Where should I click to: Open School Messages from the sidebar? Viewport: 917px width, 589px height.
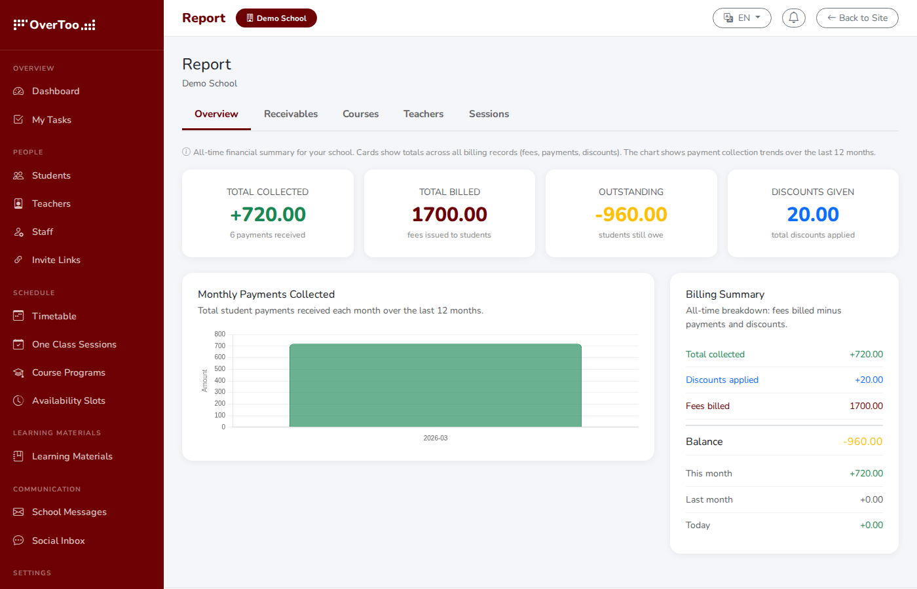click(69, 512)
